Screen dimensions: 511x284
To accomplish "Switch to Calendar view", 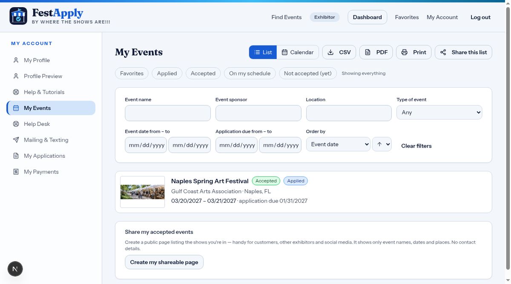I will [x=298, y=52].
